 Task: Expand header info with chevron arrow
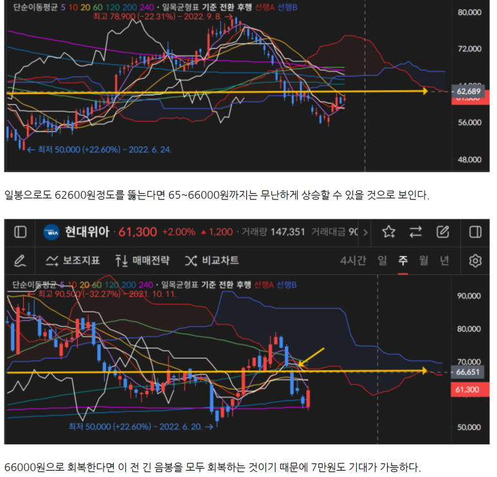pyautogui.click(x=365, y=232)
